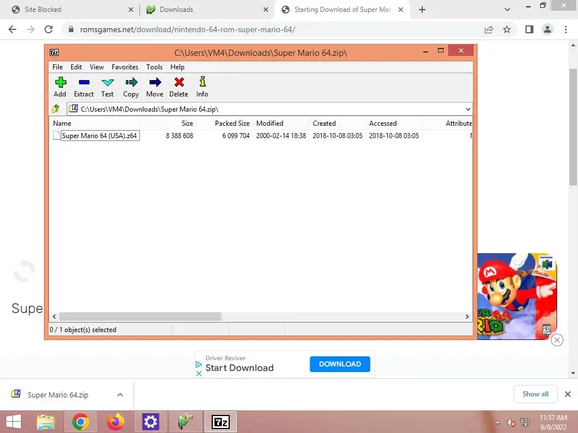
Task: Click Show all downloads button
Action: 535,394
